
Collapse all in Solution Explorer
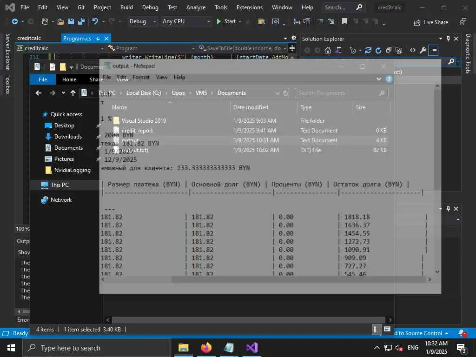pos(389,50)
